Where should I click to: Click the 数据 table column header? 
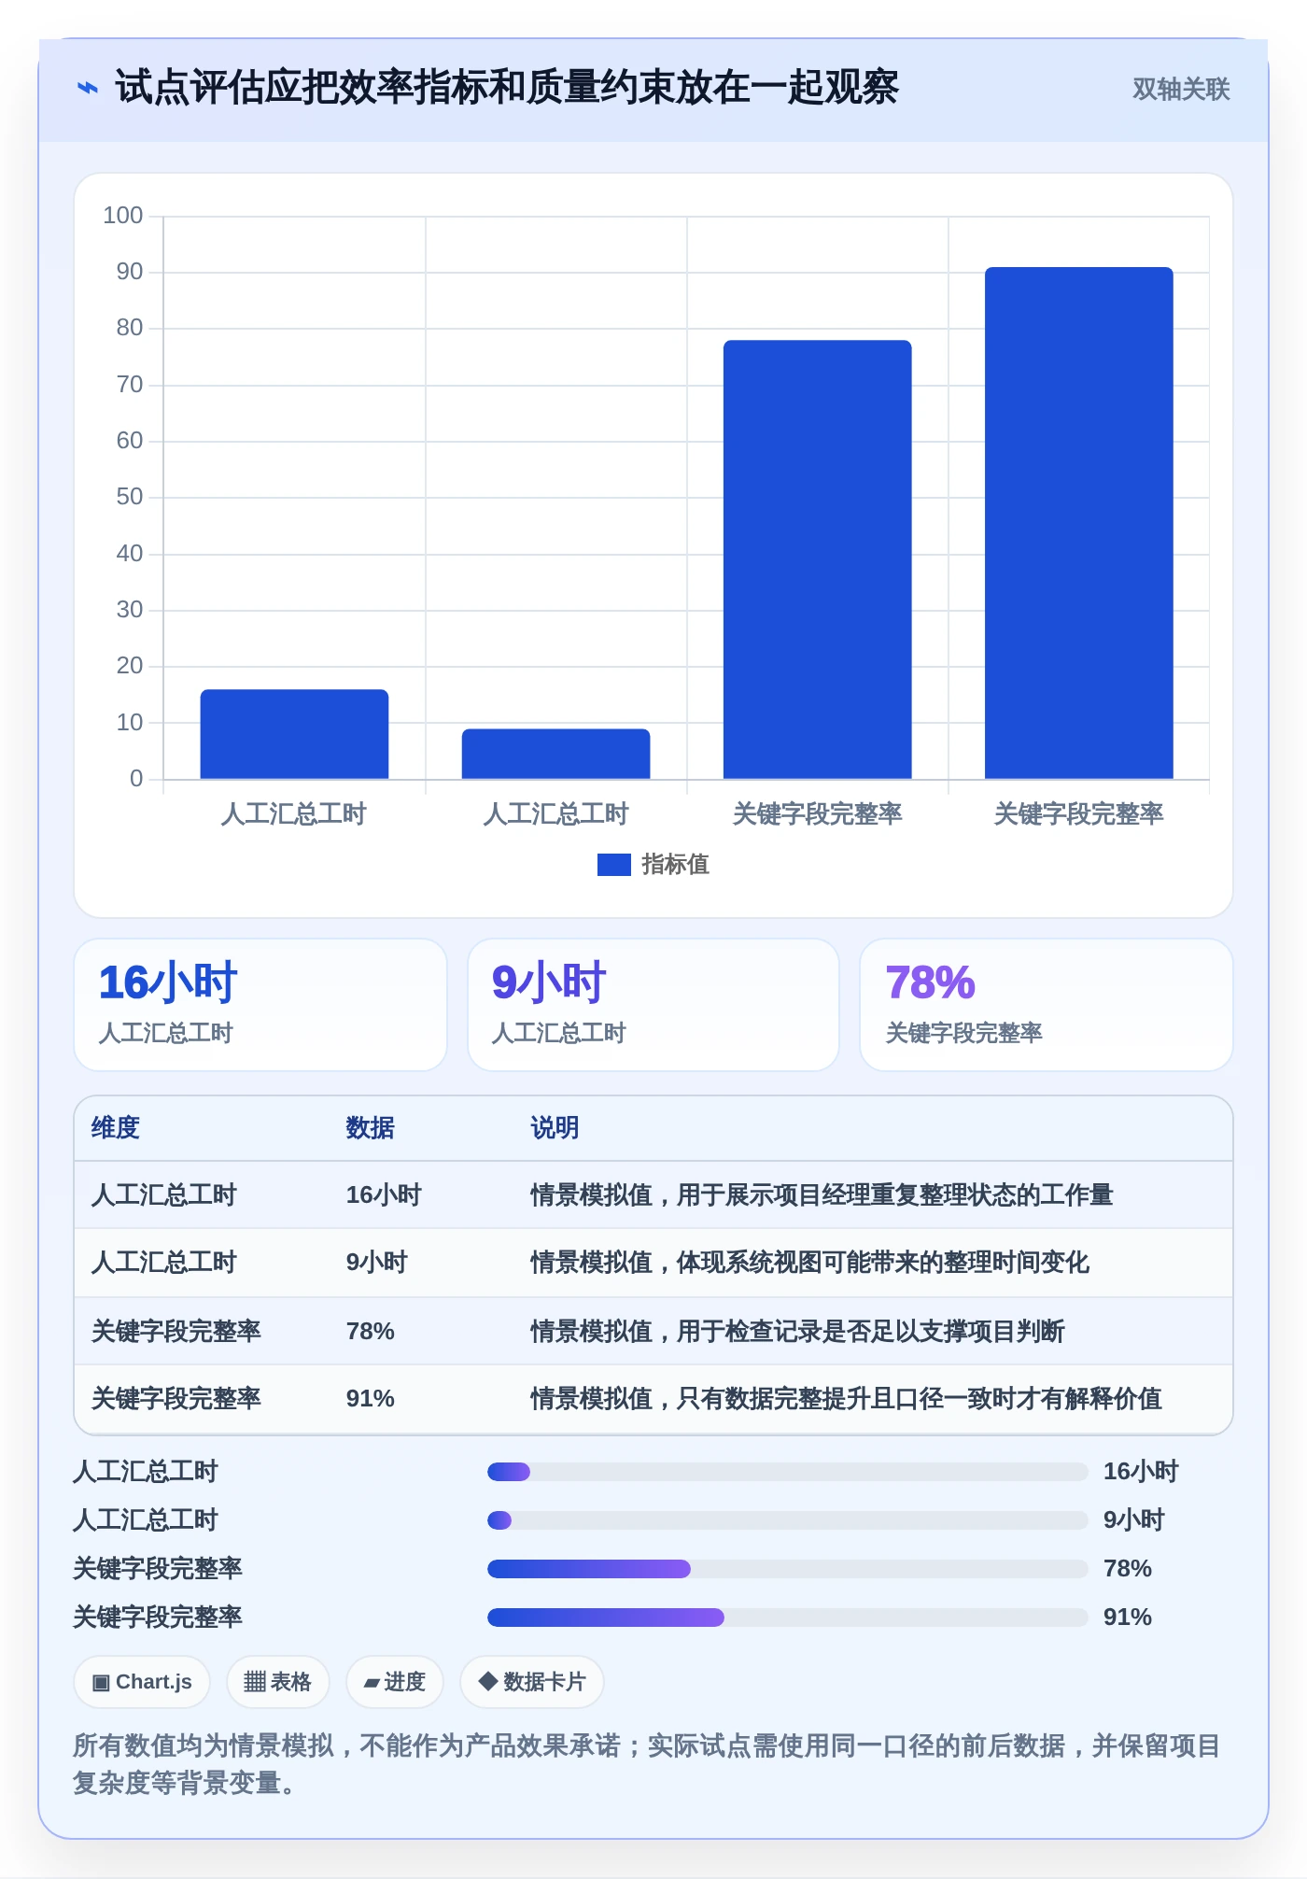[370, 1128]
